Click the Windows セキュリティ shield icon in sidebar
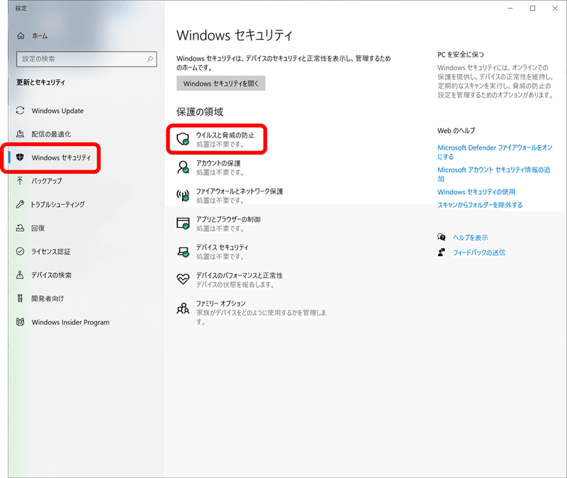The width and height of the screenshot is (567, 478). click(x=21, y=157)
